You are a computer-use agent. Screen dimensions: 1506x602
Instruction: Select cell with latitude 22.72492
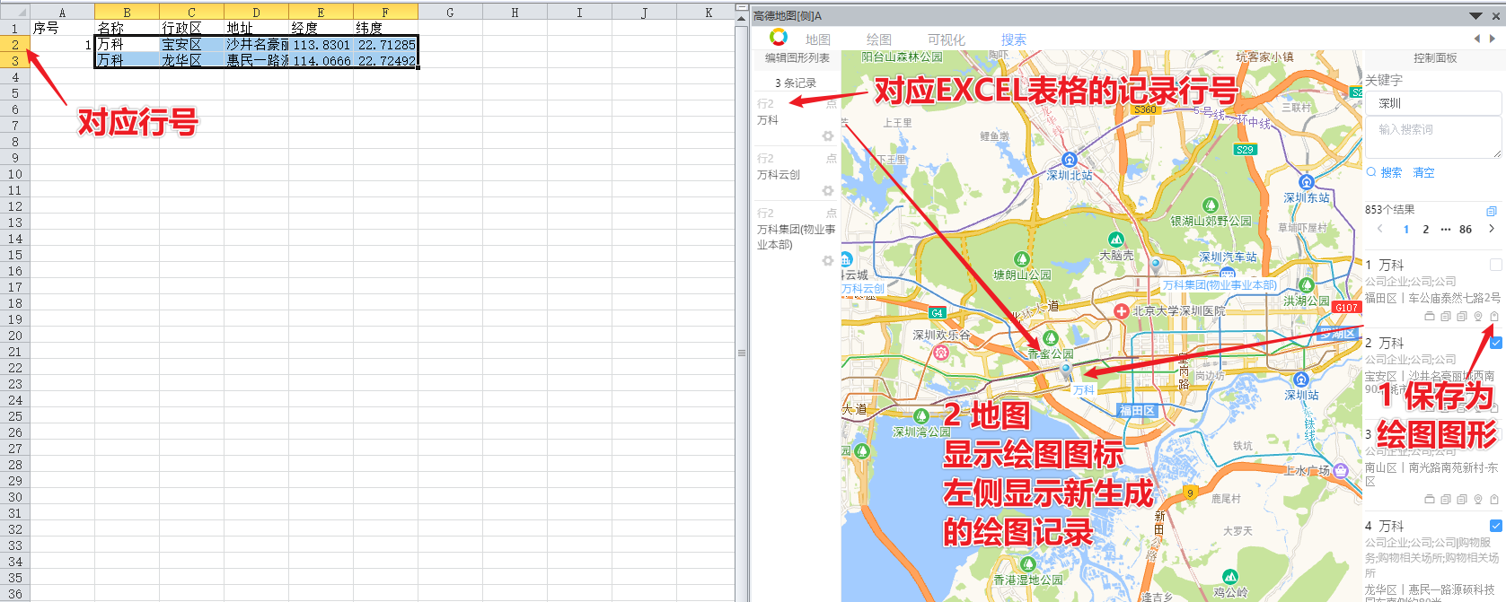coord(385,60)
